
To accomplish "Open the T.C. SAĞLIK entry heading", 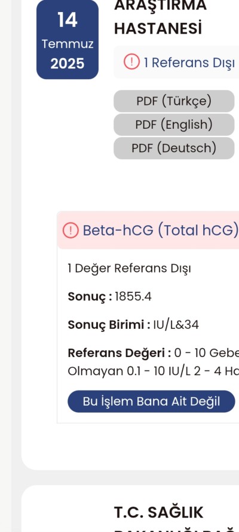I will coord(158,513).
